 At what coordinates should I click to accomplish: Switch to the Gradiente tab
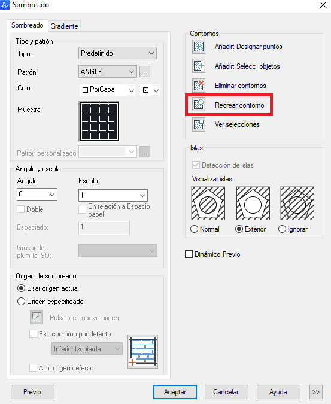click(64, 26)
